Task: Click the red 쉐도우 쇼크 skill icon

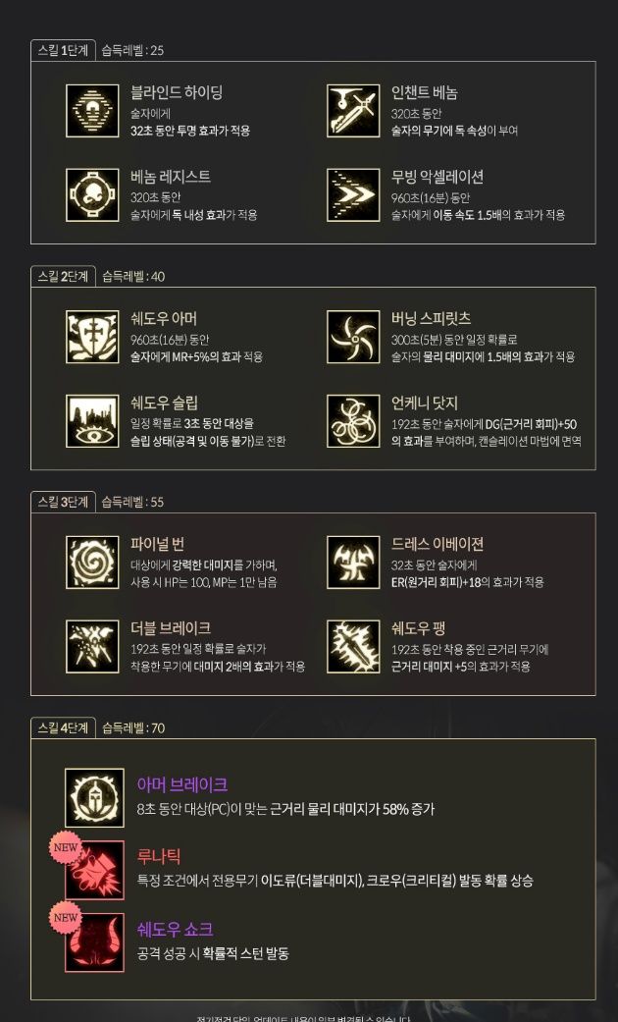Action: coord(94,942)
